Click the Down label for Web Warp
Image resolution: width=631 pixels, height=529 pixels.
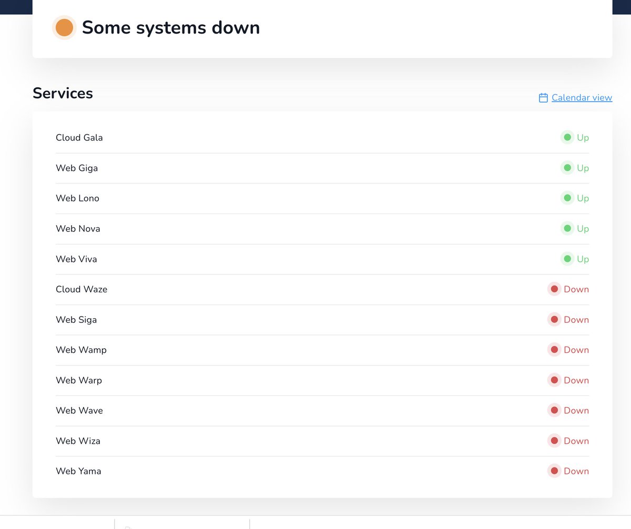576,380
